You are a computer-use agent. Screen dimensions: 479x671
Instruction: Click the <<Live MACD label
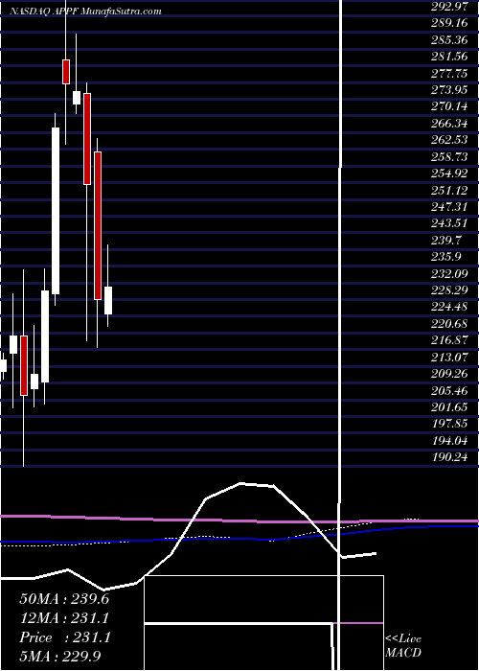click(x=403, y=646)
